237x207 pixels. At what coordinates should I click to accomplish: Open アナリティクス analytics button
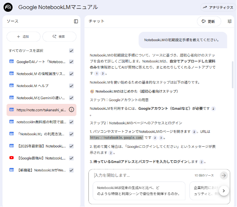click(219, 7)
